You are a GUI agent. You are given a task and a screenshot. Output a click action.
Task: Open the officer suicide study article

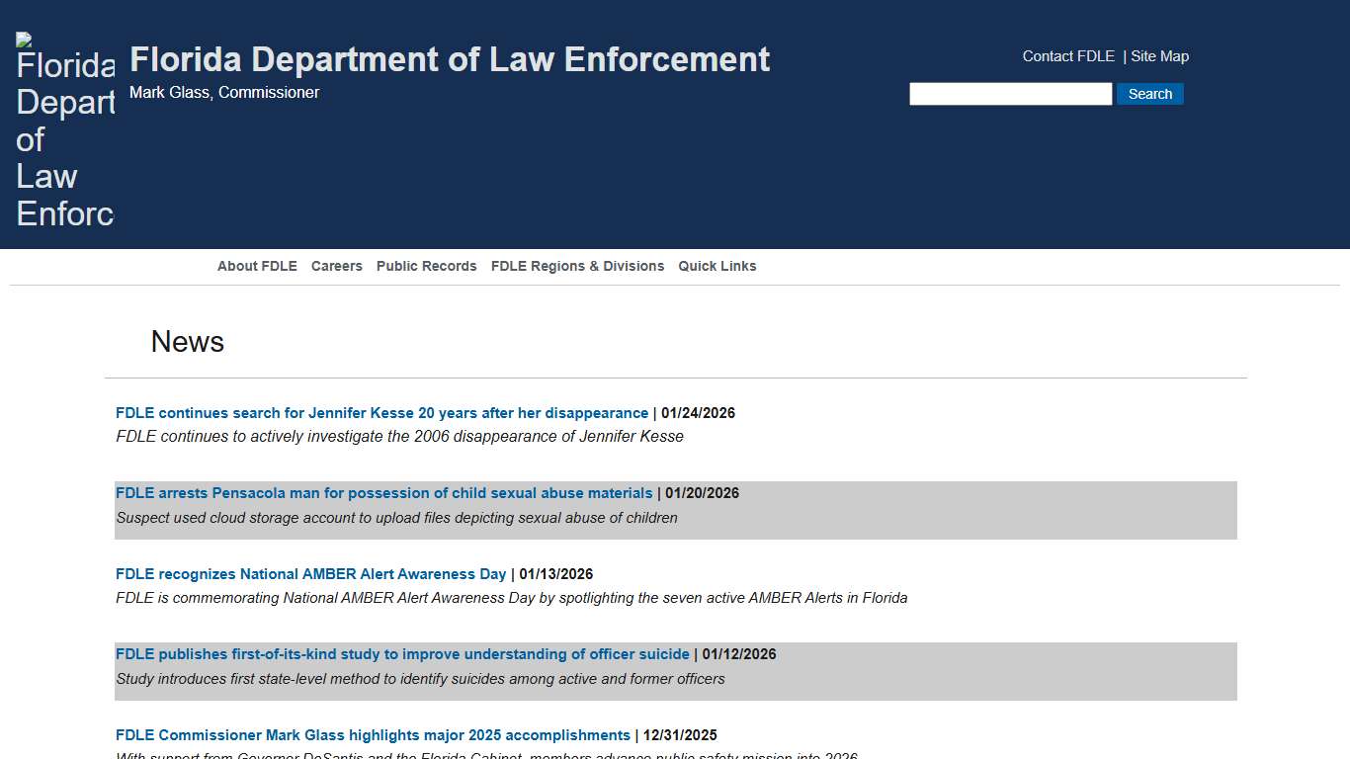click(x=402, y=654)
